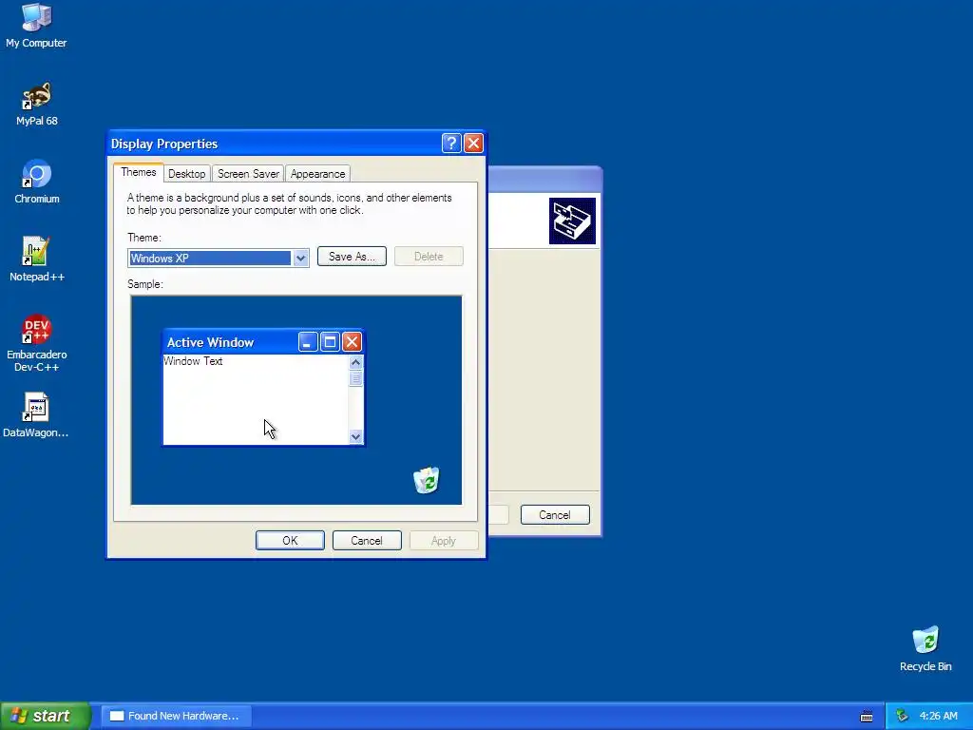The width and height of the screenshot is (973, 730).
Task: Click the Save As... button
Action: 352,257
